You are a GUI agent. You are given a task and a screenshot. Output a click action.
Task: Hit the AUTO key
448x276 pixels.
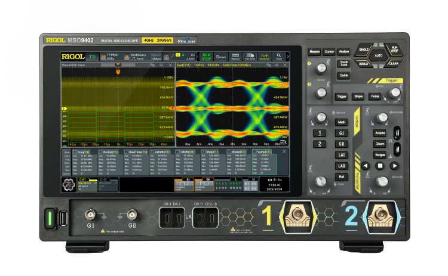point(379,55)
